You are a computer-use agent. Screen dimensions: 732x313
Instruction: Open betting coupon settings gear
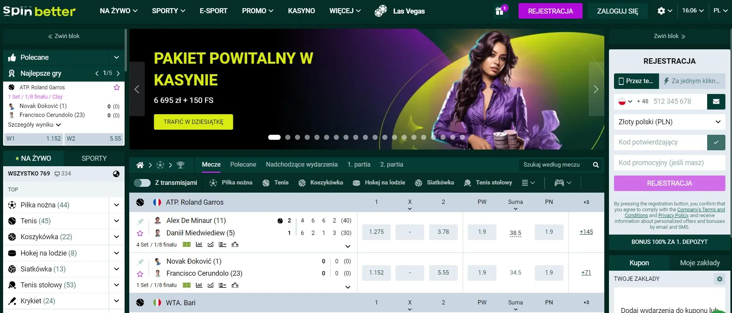tap(720, 279)
